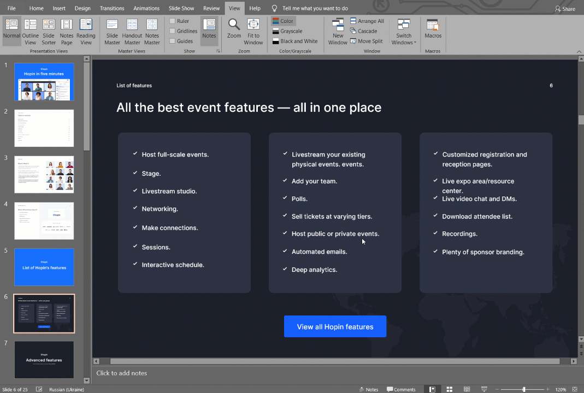584x393 pixels.
Task: Select slide 3 thumbnail
Action: click(x=44, y=175)
